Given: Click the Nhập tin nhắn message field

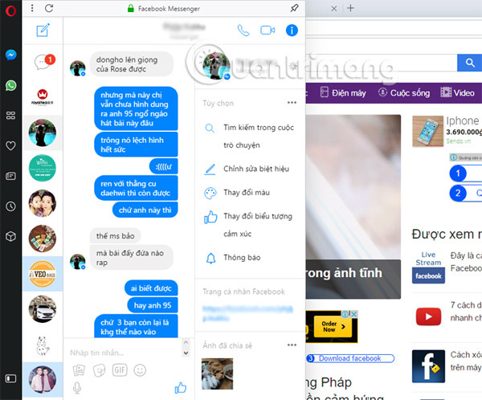Looking at the screenshot, I should pos(123,353).
